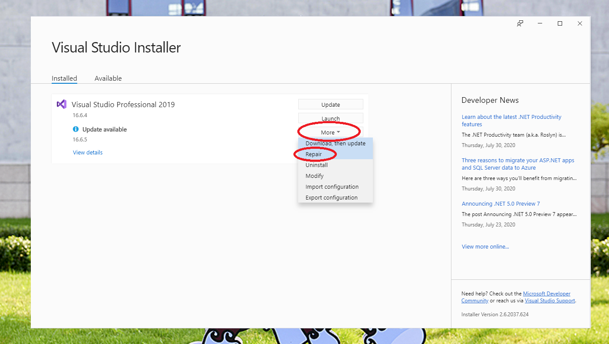Open the Visual Studio Support link
This screenshot has height=344, width=609.
click(550, 300)
